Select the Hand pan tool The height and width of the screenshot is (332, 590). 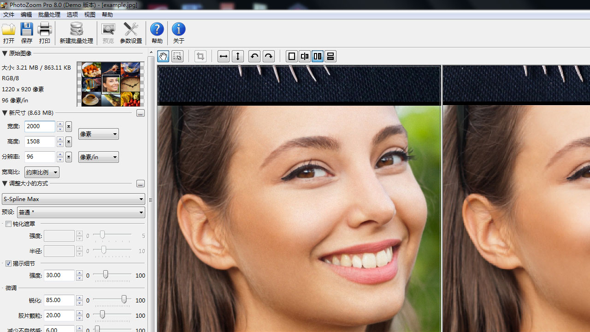163,56
